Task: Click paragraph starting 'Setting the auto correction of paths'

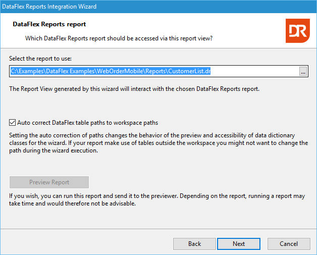Action: [x=159, y=143]
